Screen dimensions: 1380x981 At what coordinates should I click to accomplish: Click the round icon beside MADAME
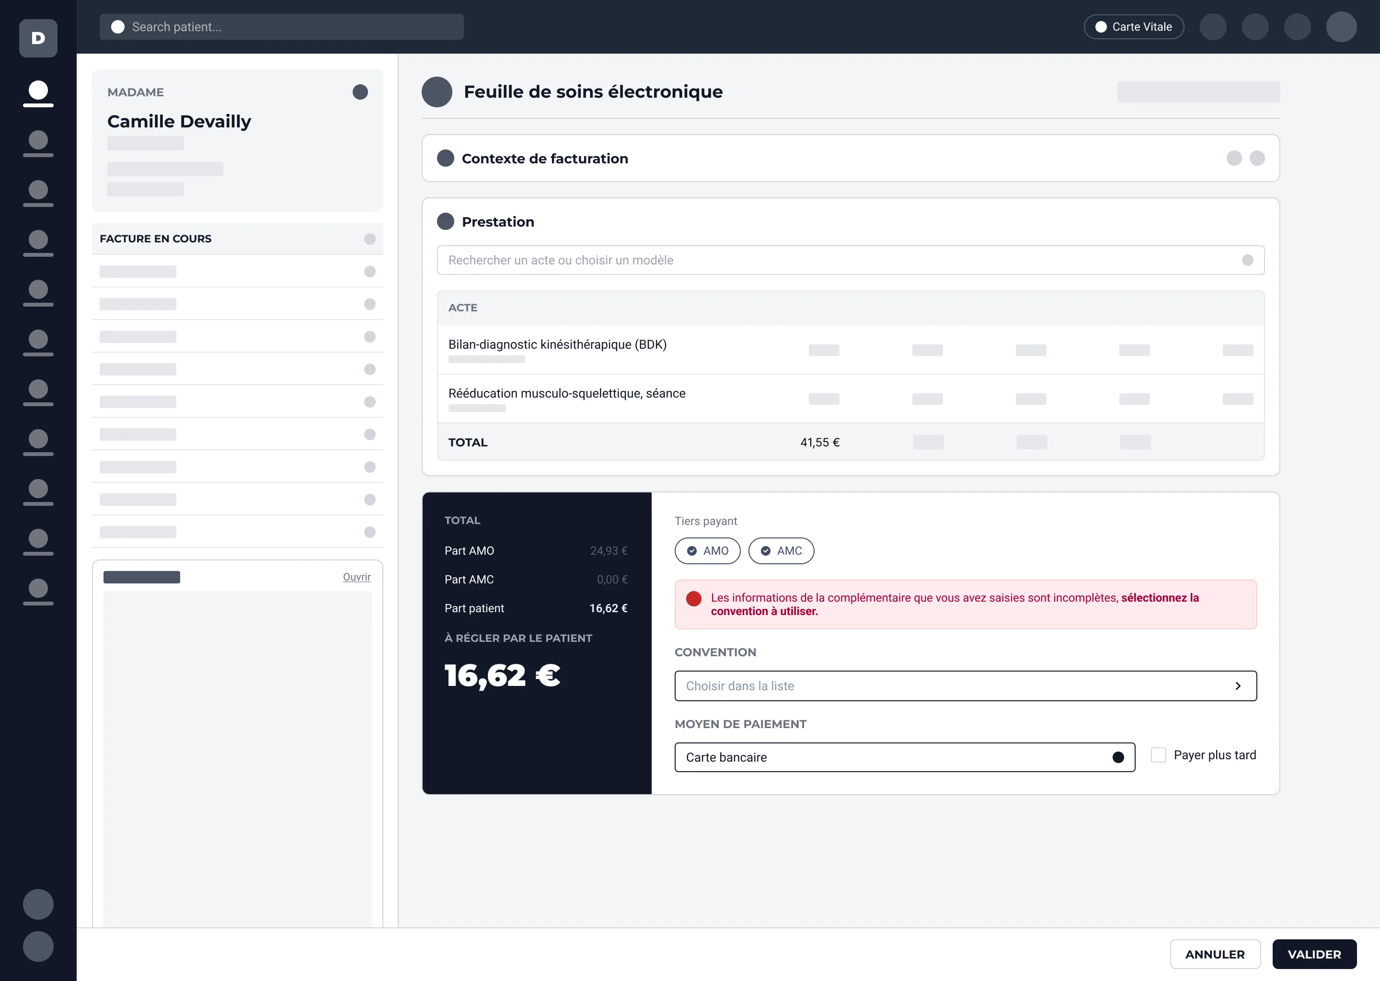(x=360, y=92)
